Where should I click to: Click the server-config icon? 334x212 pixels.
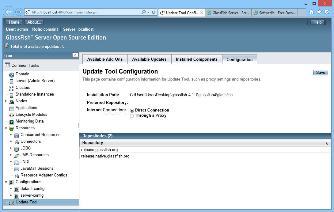tap(17, 196)
